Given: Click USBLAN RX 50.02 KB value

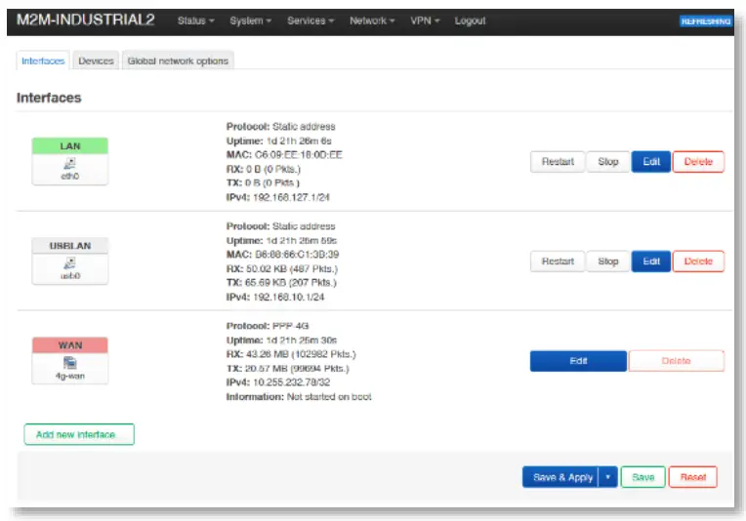Looking at the screenshot, I should (292, 268).
